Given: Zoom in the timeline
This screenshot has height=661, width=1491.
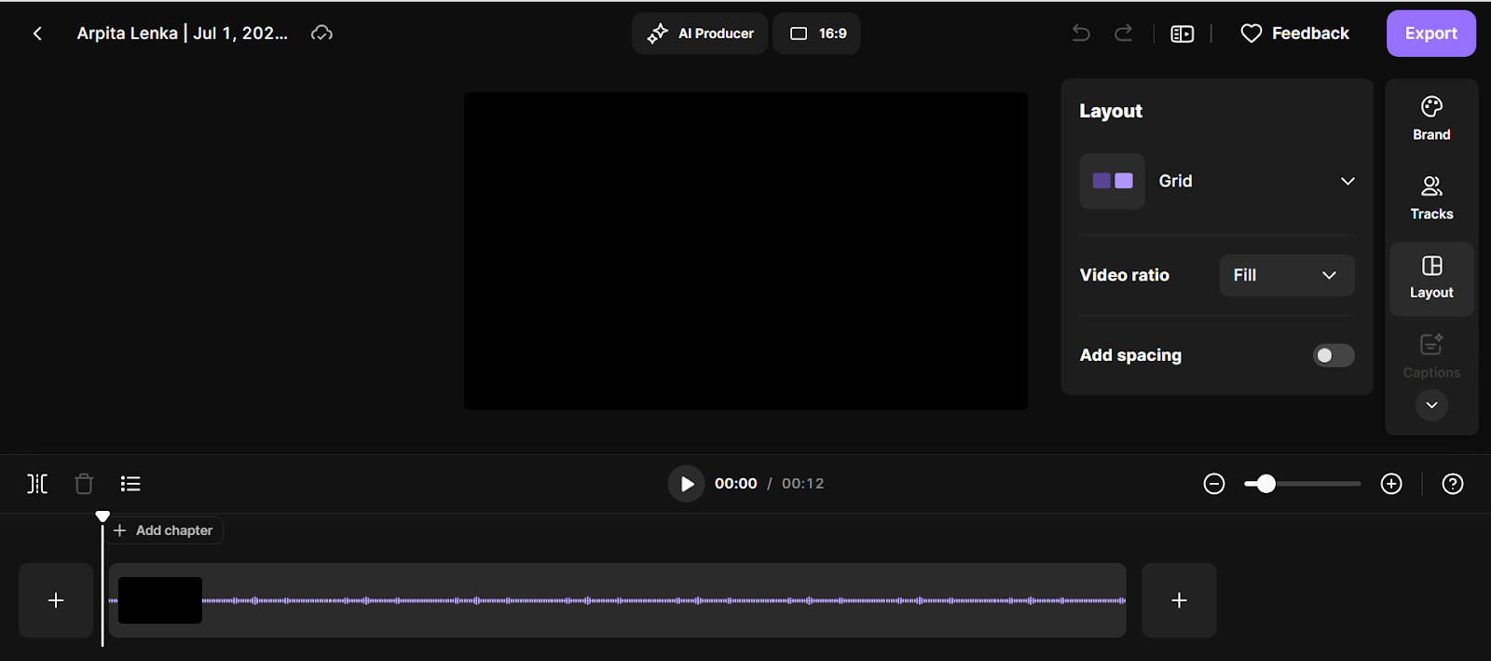Looking at the screenshot, I should pos(1391,484).
